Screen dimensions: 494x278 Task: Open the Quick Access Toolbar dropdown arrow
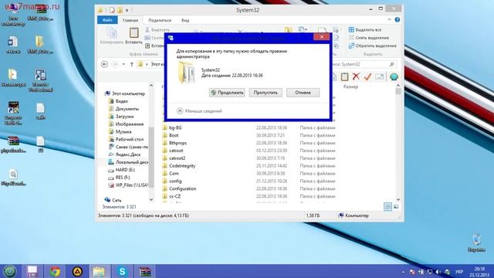[127, 10]
